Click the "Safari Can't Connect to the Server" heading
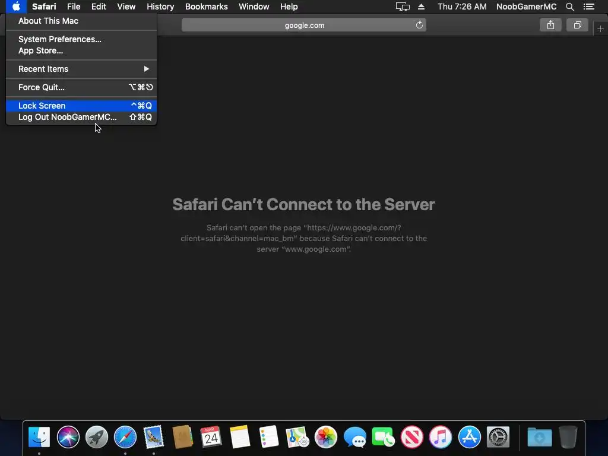608x456 pixels. [x=303, y=204]
